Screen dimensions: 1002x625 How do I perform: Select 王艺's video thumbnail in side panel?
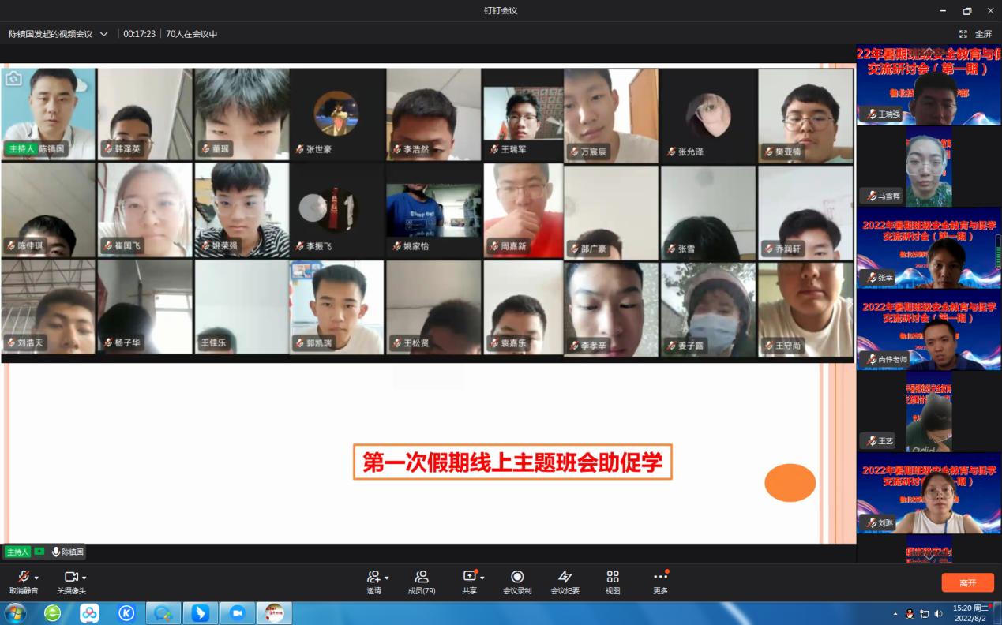[x=929, y=411]
